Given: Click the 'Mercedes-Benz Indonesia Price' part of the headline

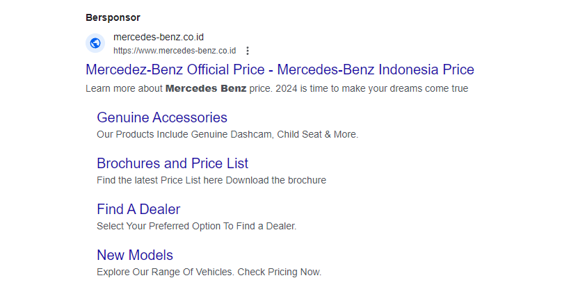Looking at the screenshot, I should 376,70.
